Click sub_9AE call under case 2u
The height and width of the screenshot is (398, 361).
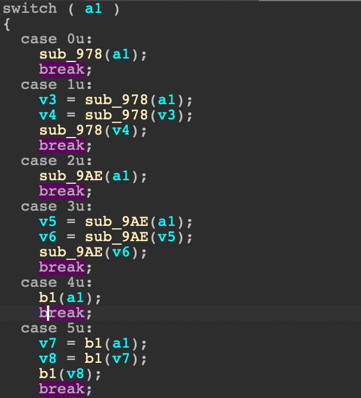[71, 176]
